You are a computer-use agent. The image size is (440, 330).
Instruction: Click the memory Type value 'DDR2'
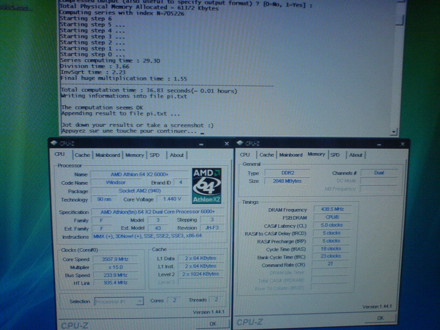pyautogui.click(x=288, y=173)
